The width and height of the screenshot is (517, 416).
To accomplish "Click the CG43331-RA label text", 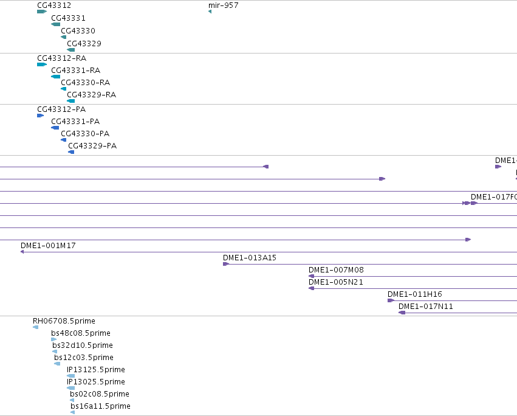I will click(76, 71).
